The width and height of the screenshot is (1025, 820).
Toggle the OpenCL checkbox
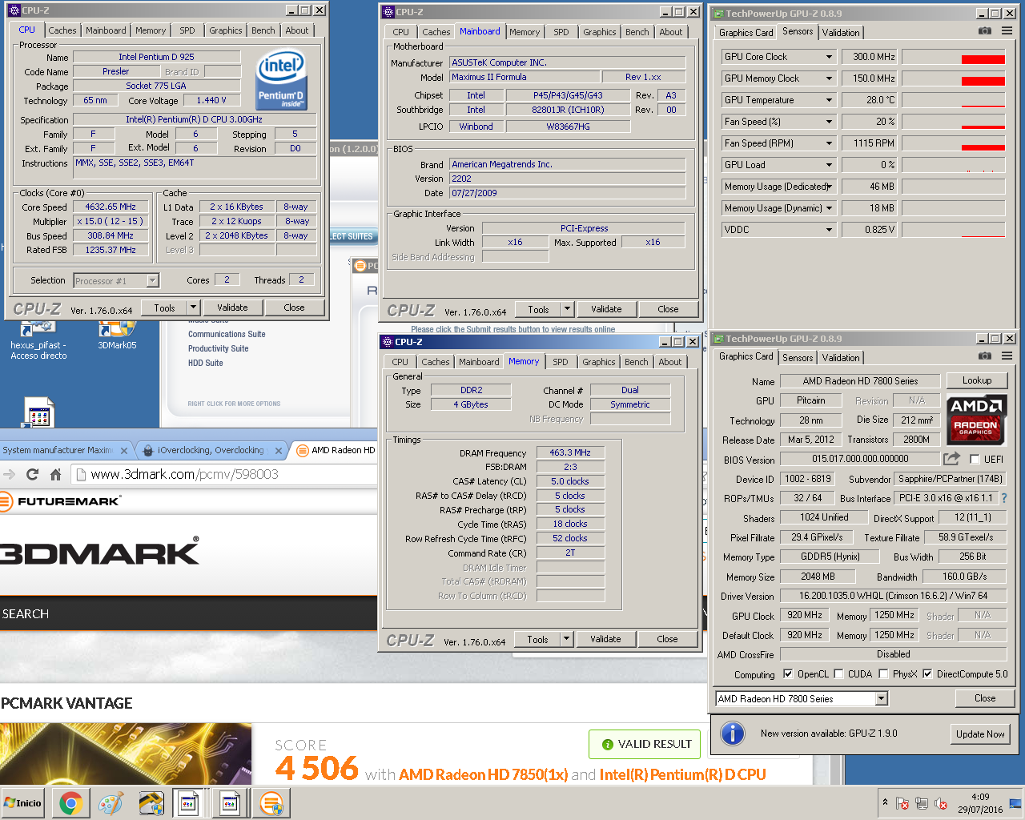(788, 673)
